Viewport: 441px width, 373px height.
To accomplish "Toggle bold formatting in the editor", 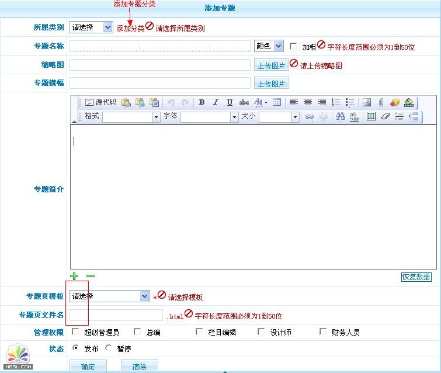I will (202, 102).
